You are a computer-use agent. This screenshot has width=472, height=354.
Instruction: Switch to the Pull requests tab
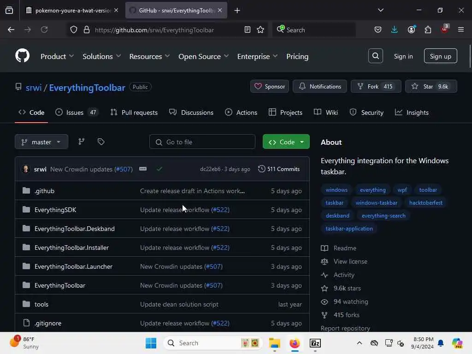point(134,112)
